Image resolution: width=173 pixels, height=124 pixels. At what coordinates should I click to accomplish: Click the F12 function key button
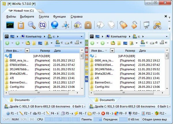[x=161, y=113]
